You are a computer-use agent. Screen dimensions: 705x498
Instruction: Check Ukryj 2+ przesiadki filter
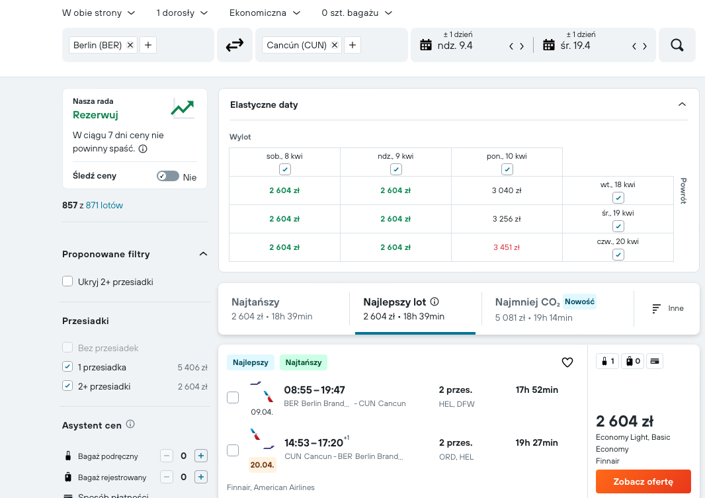point(67,281)
